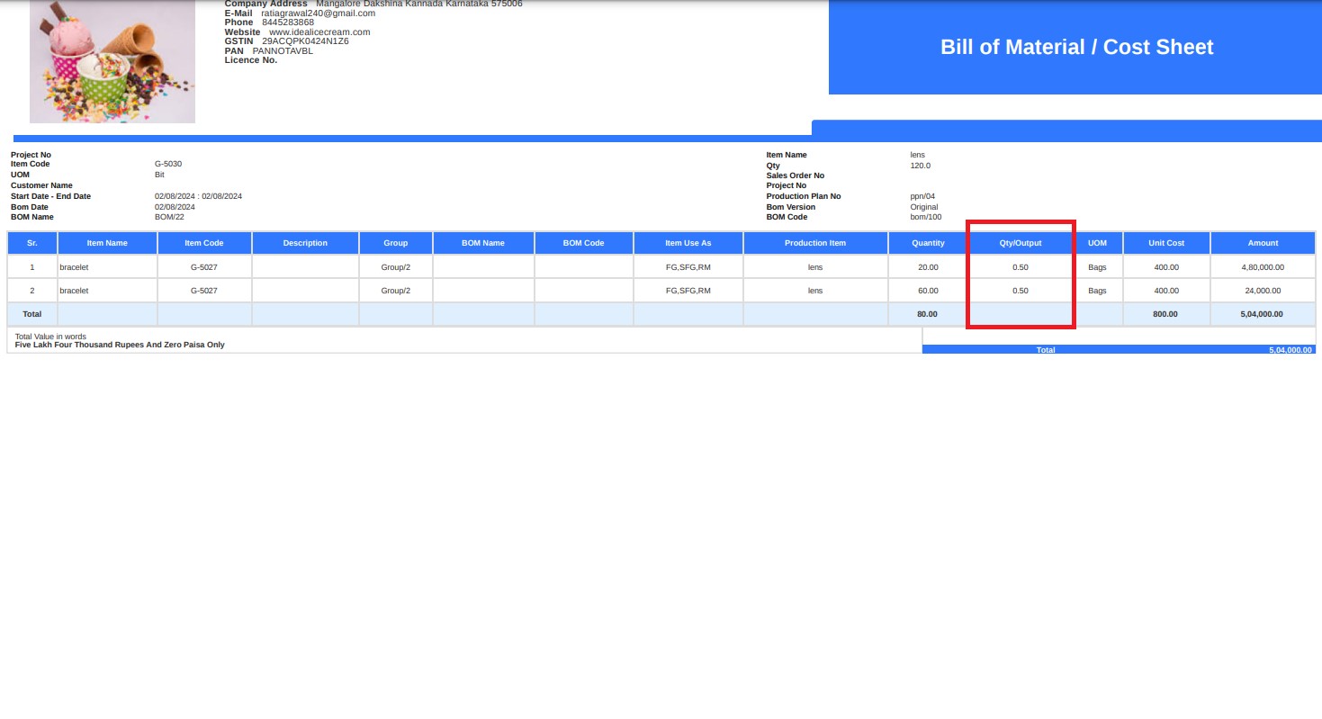This screenshot has height=719, width=1322.
Task: Select 'bracelet' in row 2
Action: pos(74,291)
